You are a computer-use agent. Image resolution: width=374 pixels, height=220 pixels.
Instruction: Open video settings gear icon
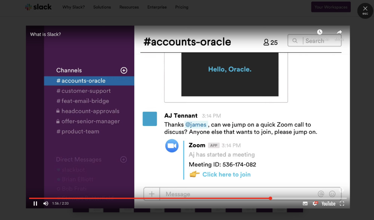[x=315, y=204]
